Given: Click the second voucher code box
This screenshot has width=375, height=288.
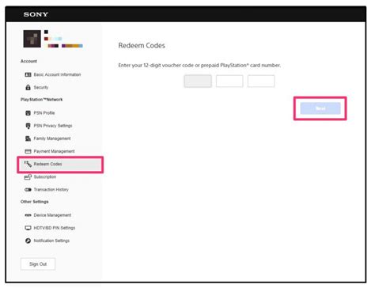Looking at the screenshot, I should 229,81.
